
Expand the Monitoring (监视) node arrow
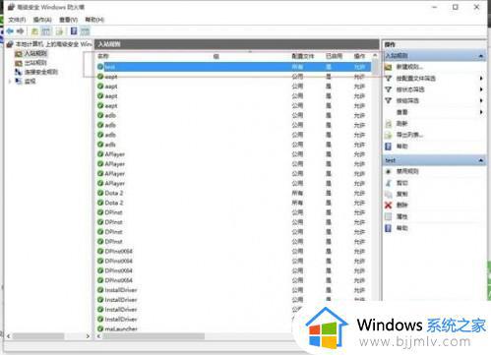(x=10, y=81)
